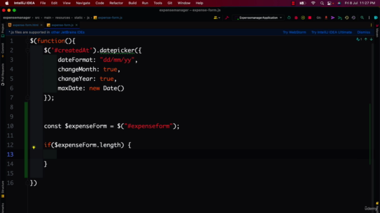This screenshot has height=213, width=380.
Task: Click the '#createdAt' string on line 2
Action: click(72, 50)
